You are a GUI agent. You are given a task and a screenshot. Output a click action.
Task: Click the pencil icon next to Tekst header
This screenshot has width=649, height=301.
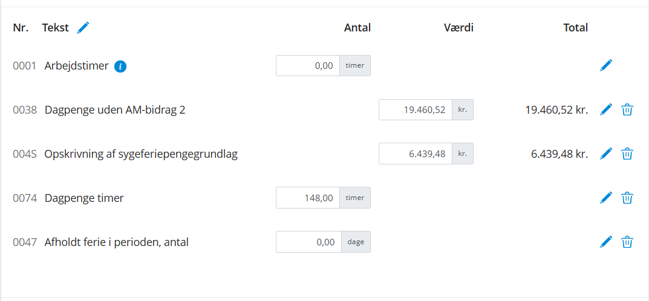[x=83, y=27]
